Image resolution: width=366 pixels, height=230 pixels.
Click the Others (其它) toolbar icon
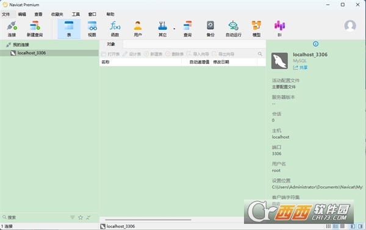click(x=162, y=29)
